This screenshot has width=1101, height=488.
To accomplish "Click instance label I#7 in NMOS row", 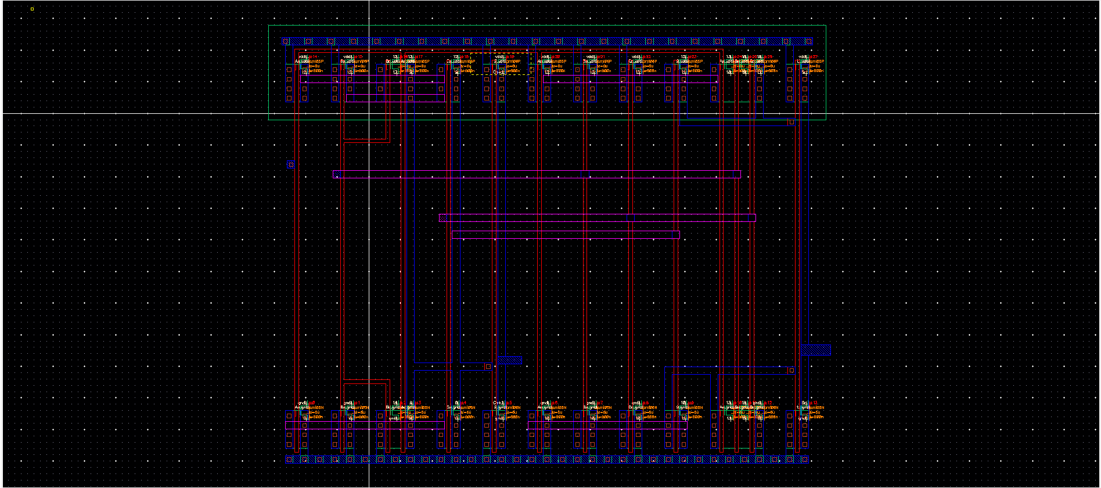I will 600,403.
